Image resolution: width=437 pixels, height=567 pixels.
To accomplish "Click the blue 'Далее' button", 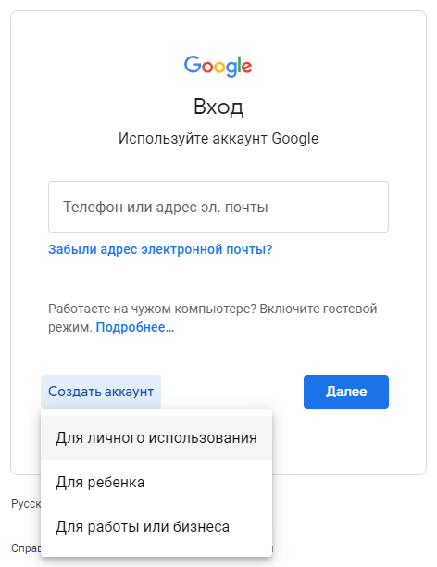I will coord(346,392).
